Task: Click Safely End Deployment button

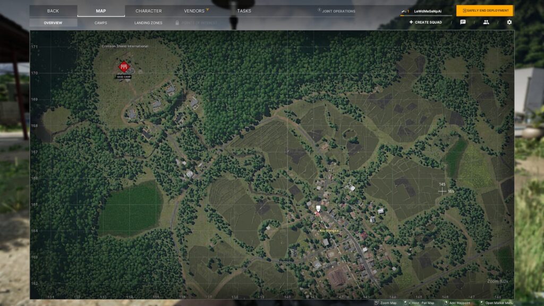Action: coord(484,11)
